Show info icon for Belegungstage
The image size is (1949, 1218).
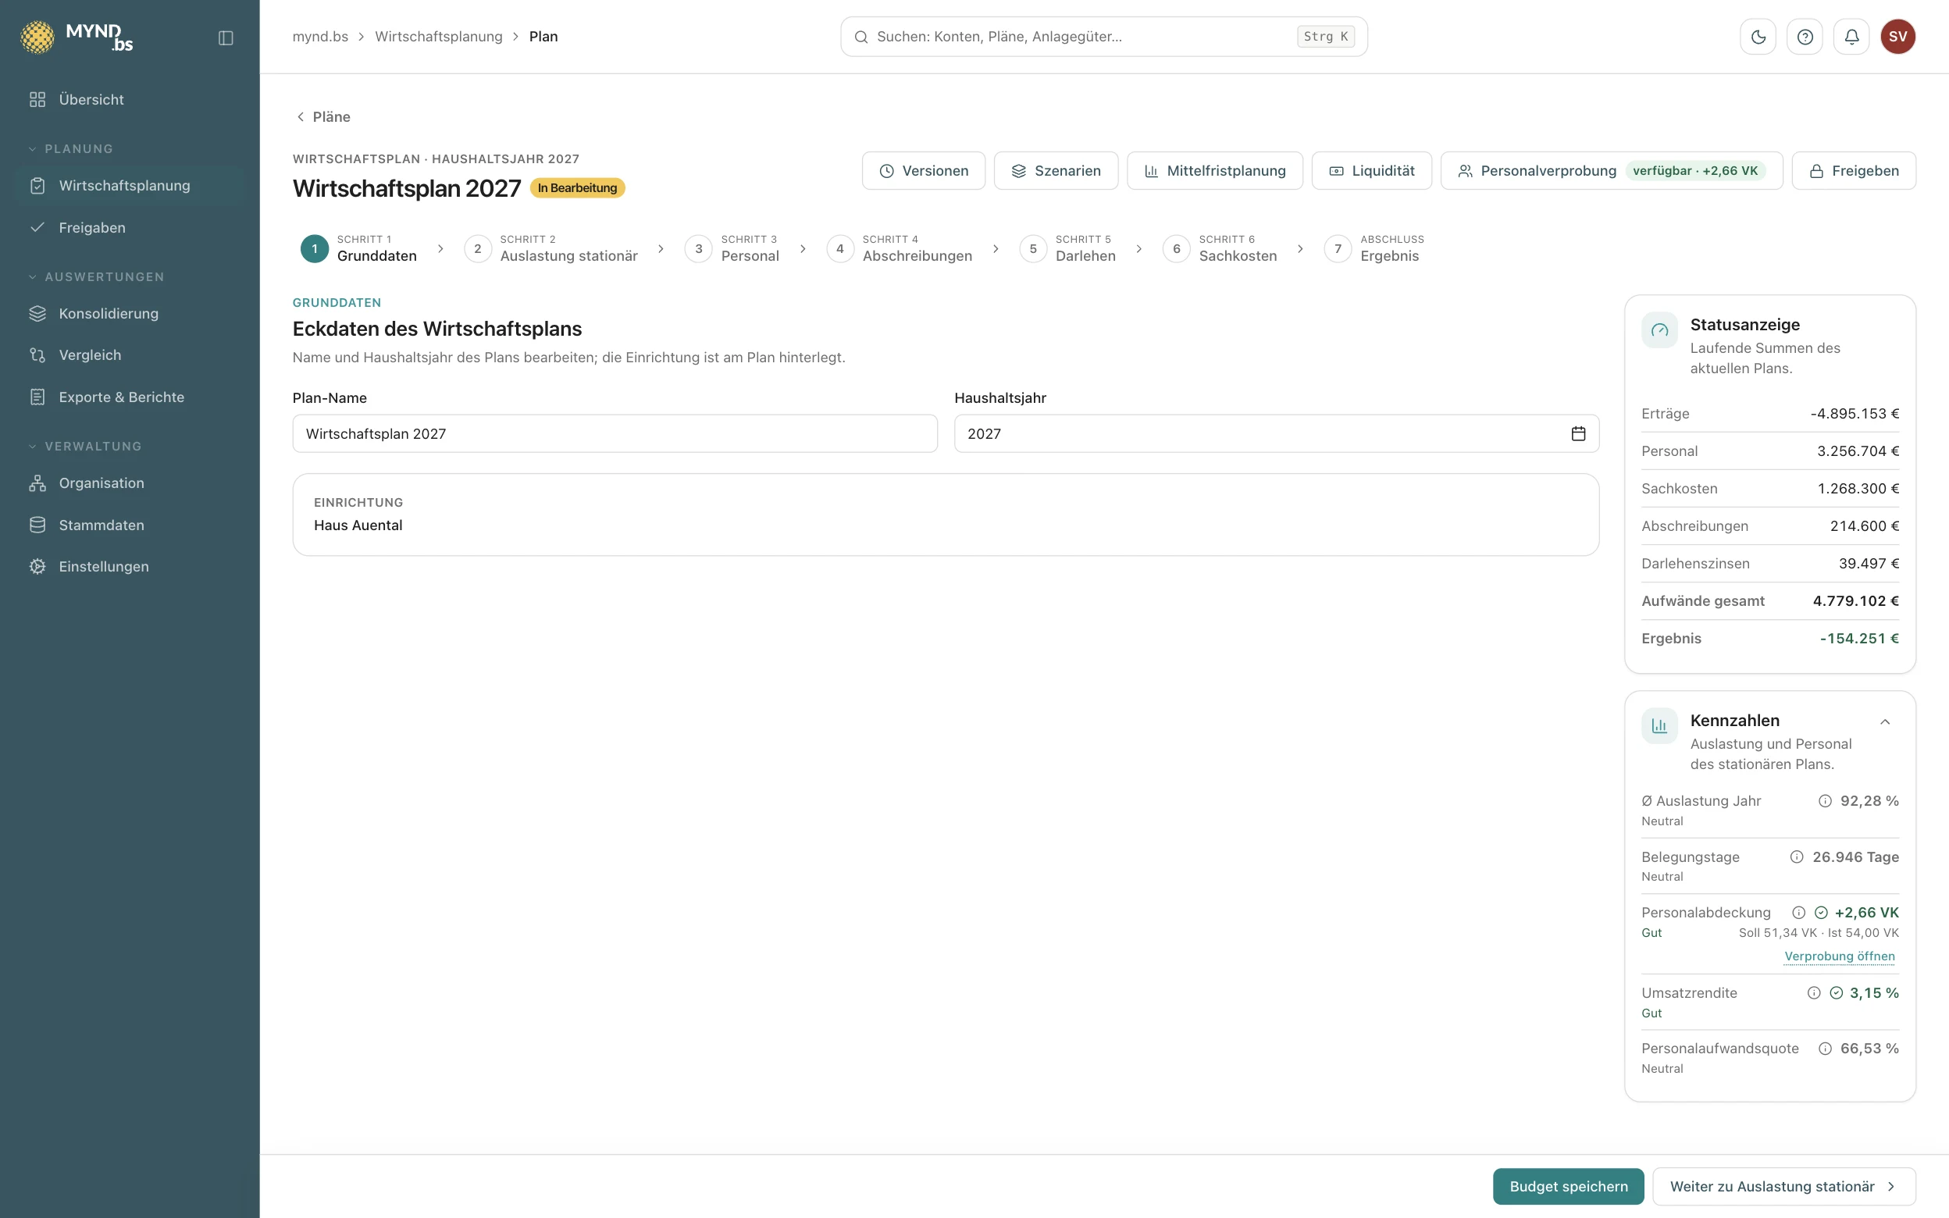[x=1797, y=857]
